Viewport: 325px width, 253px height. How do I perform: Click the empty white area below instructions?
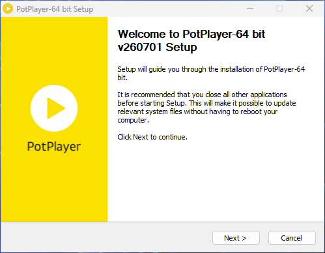216,181
